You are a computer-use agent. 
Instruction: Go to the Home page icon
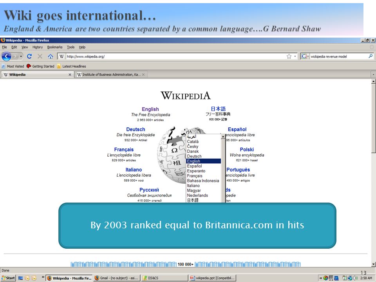pyautogui.click(x=51, y=56)
